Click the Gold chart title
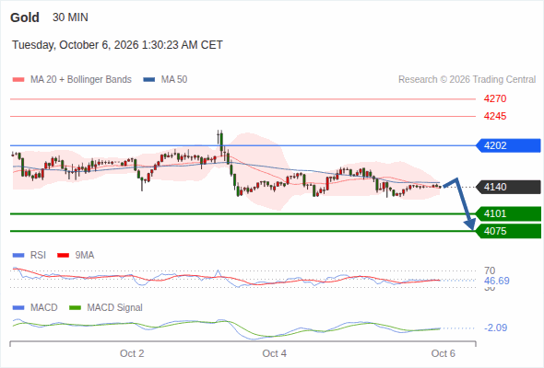This screenshot has height=368, width=544. pyautogui.click(x=25, y=17)
